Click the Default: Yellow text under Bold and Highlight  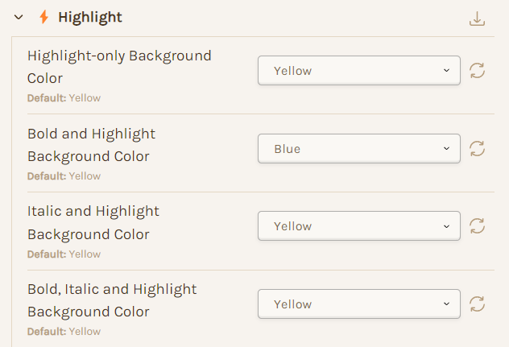(x=64, y=176)
